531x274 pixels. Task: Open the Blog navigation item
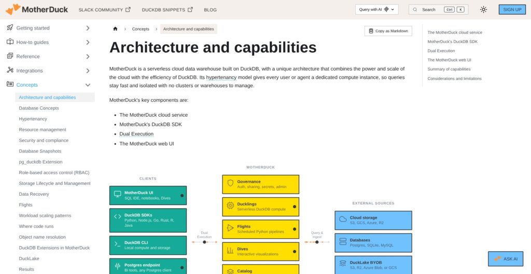pos(211,9)
